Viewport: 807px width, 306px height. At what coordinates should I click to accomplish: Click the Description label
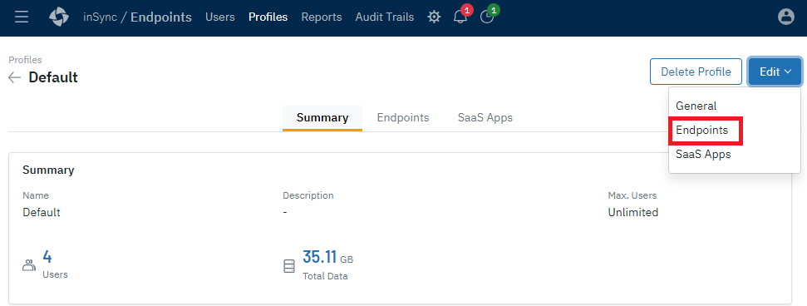(x=308, y=195)
